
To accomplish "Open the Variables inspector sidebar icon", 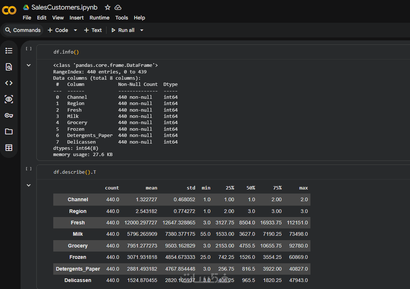I will coord(9,99).
